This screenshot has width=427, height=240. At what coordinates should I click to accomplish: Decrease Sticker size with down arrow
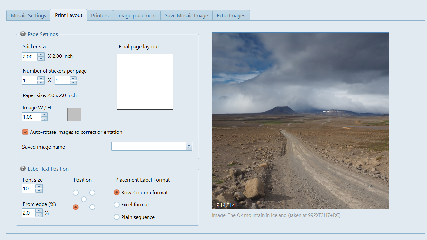point(41,59)
